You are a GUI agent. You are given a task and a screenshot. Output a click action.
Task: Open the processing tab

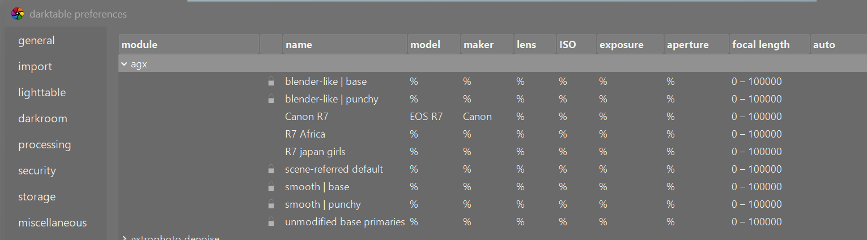click(44, 145)
